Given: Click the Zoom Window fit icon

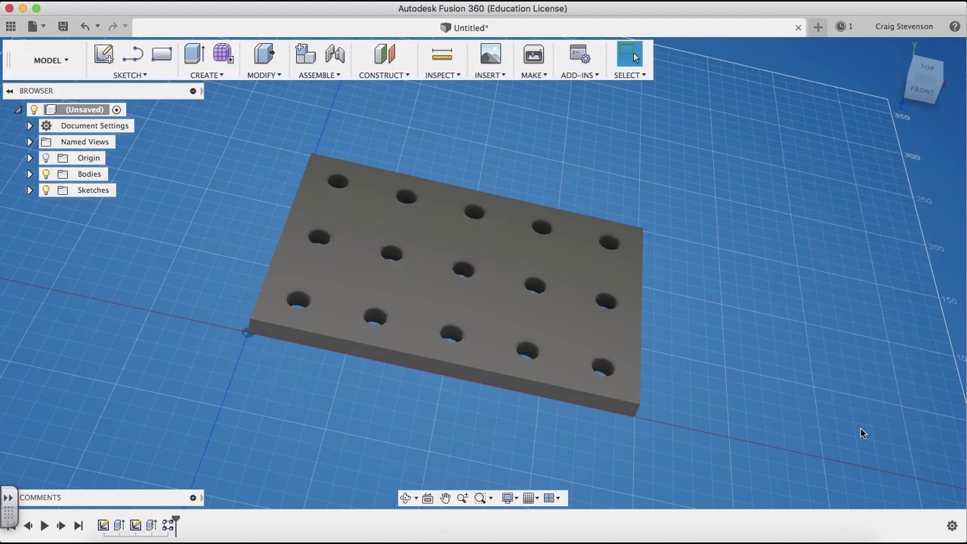Looking at the screenshot, I should 480,498.
